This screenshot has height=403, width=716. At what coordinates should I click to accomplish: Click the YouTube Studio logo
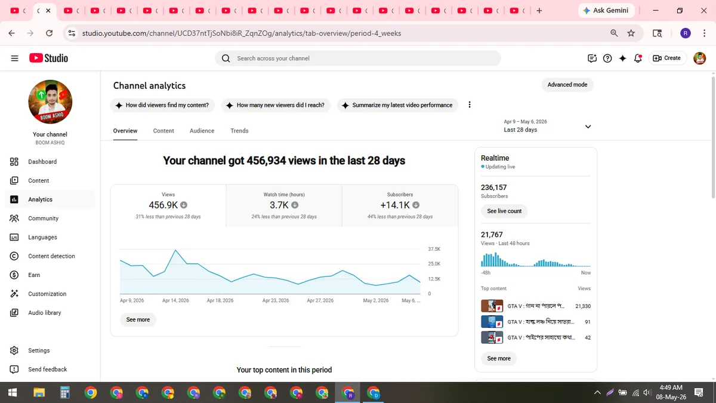(48, 58)
